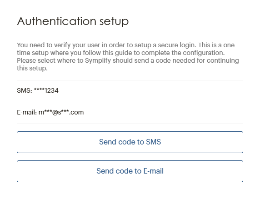Click the "E-mail:" label text
Viewport: 275px width, 199px height.
pos(26,112)
